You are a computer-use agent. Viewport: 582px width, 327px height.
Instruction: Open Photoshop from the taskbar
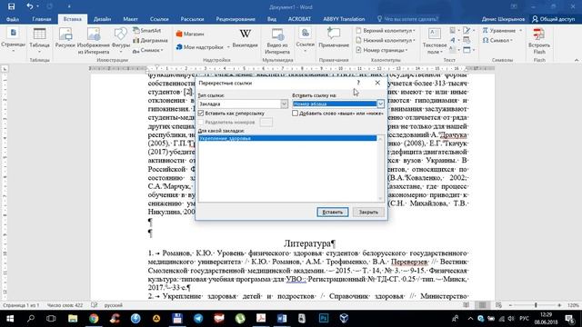tap(324, 318)
